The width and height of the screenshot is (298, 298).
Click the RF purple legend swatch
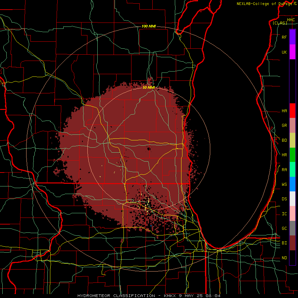(x=292, y=37)
